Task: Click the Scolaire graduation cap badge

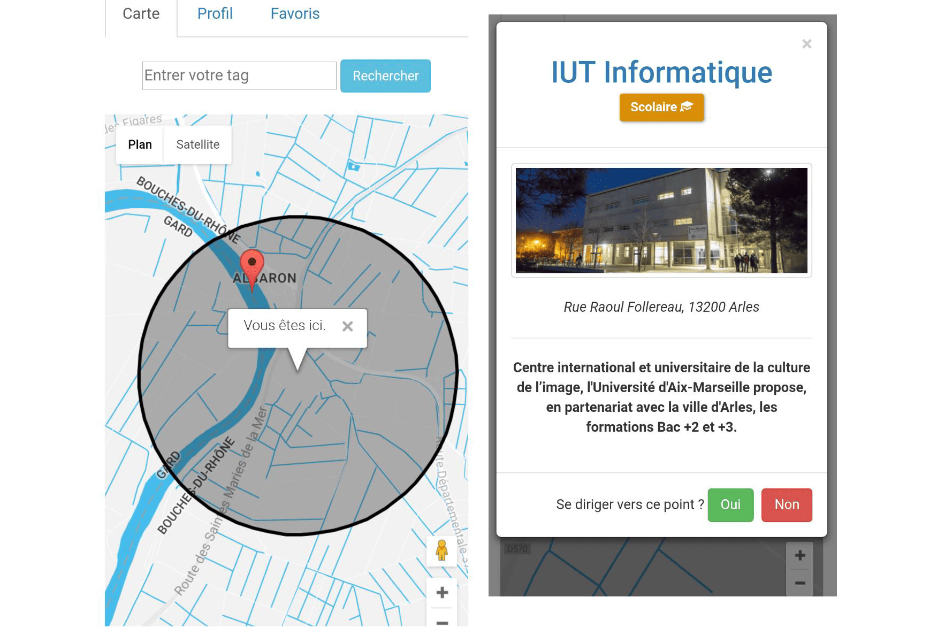Action: click(662, 107)
